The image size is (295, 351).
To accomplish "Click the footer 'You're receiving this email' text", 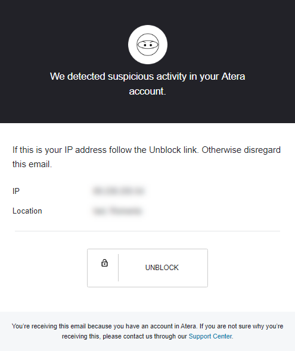I will 148,331.
